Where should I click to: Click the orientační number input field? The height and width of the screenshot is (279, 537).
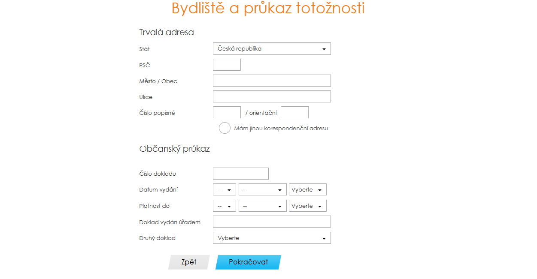tap(294, 112)
